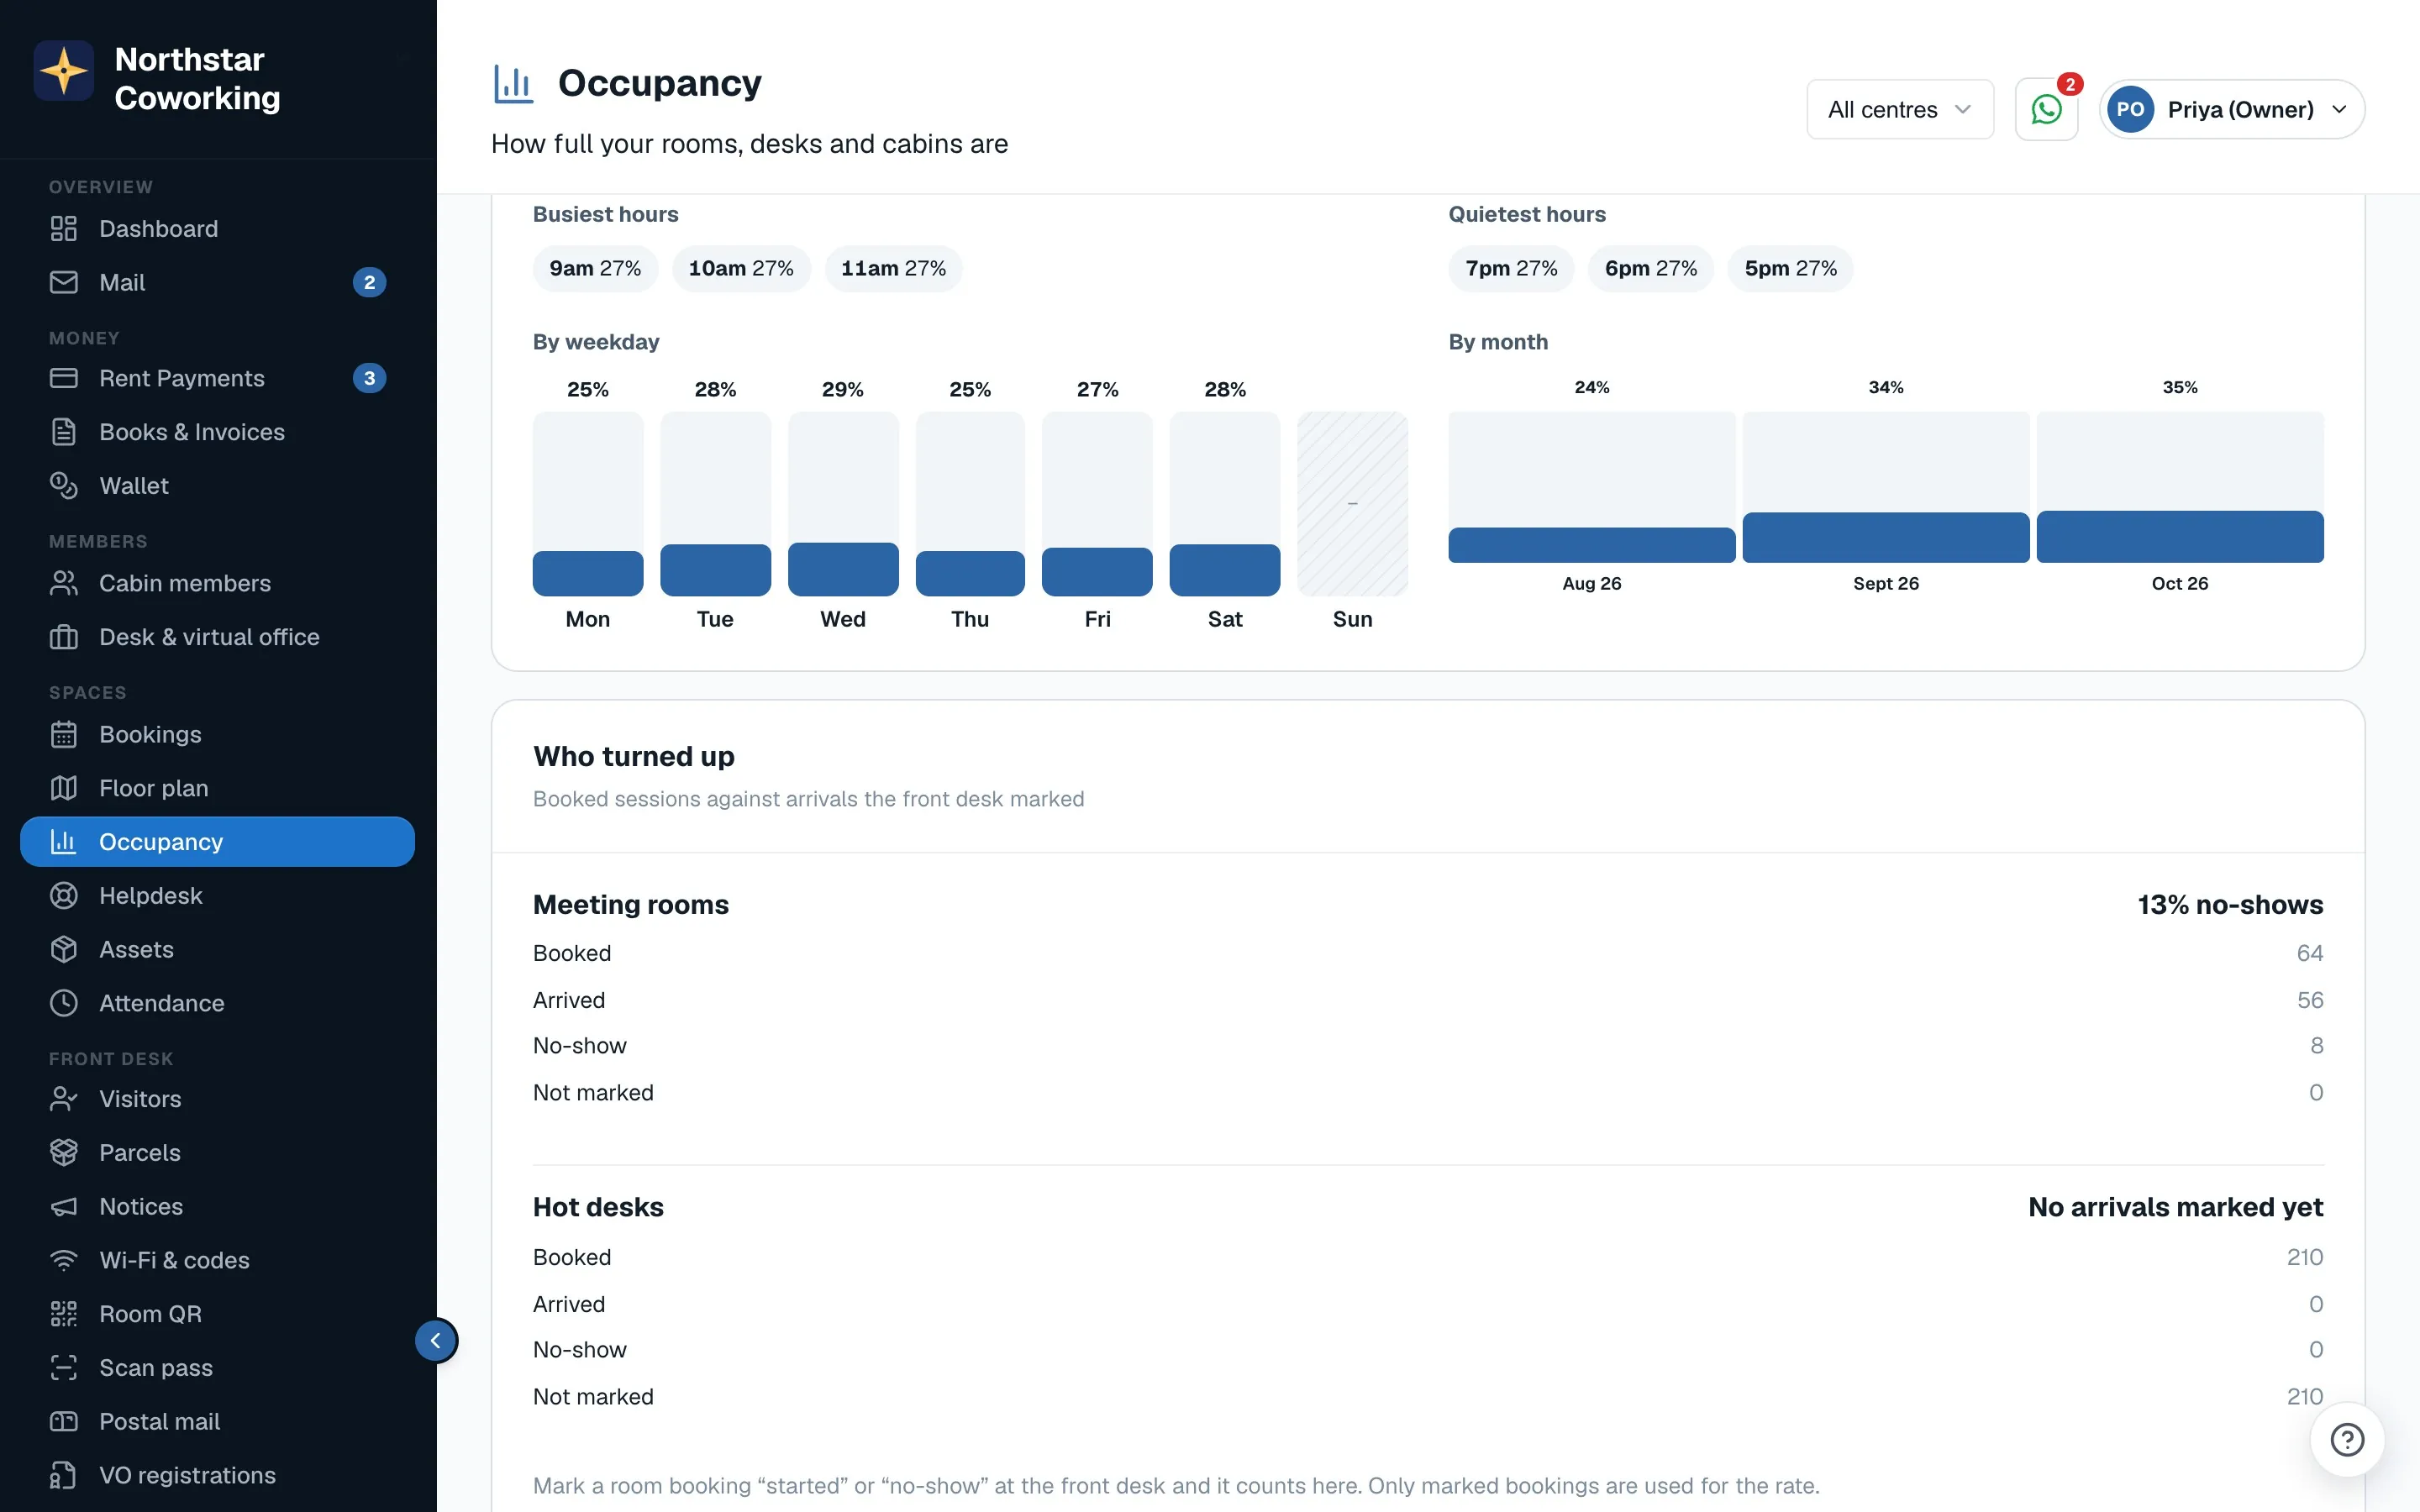Image resolution: width=2420 pixels, height=1512 pixels.
Task: Click the 10am 27% busiest hour chip
Action: 741,269
